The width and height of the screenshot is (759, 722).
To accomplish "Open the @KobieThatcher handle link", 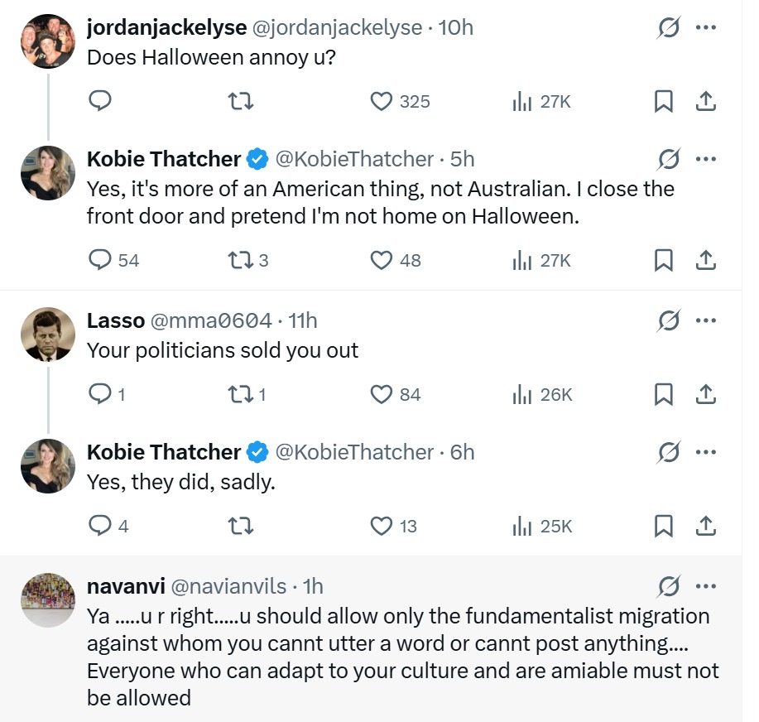I will 353,159.
